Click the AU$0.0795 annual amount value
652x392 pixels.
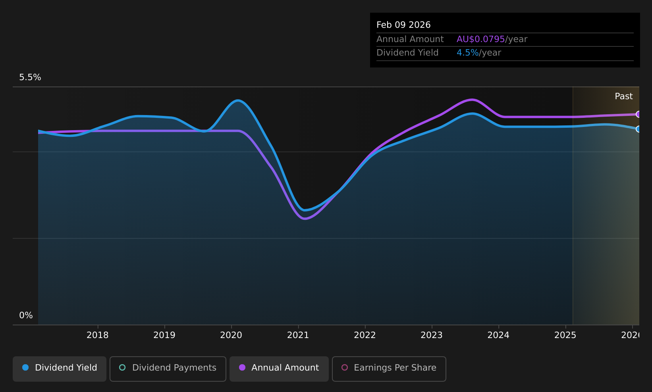click(x=480, y=39)
